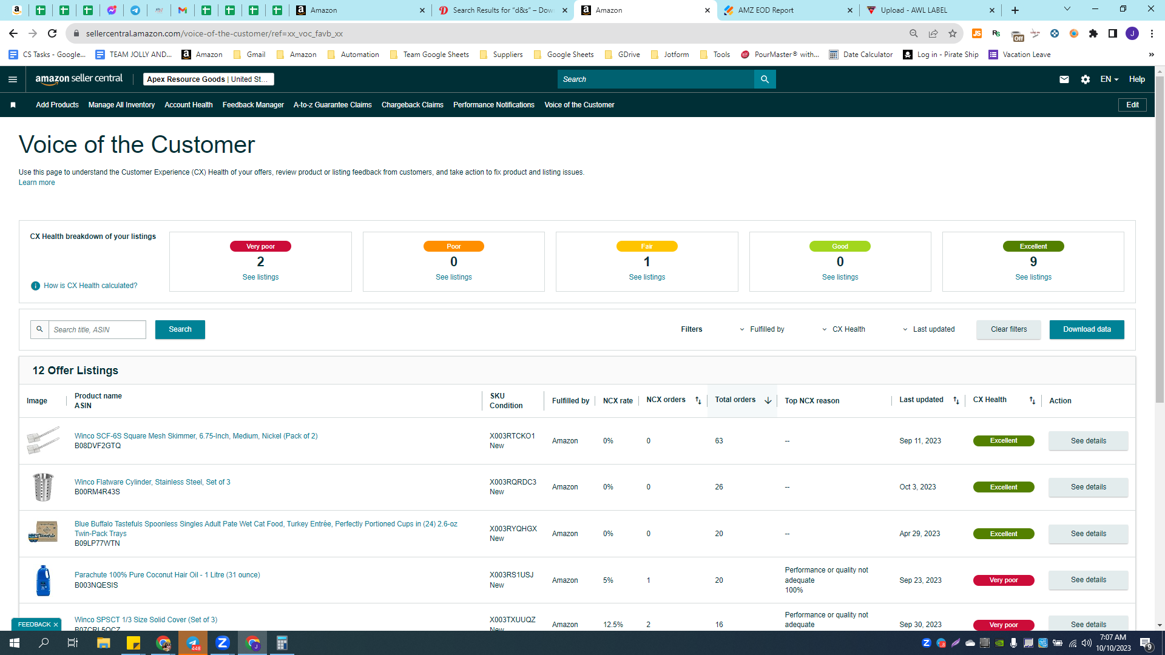Sort by NCX orders arrows
Image resolution: width=1165 pixels, height=655 pixels.
click(x=698, y=400)
